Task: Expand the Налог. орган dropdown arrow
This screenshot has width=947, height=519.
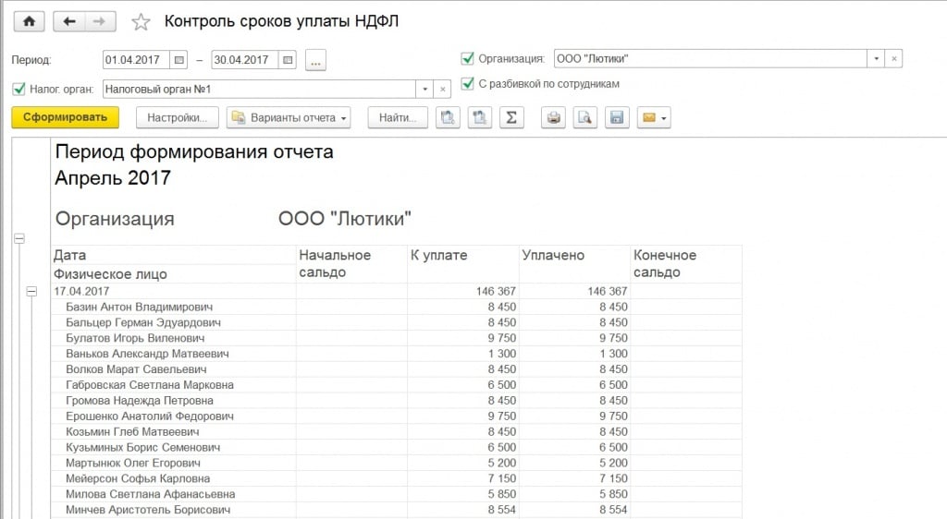Action: (424, 89)
